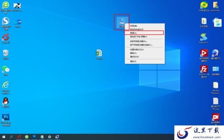Open the Settings gear in taskbar
Screen dimensions: 224x140
pyautogui.click(x=49, y=137)
